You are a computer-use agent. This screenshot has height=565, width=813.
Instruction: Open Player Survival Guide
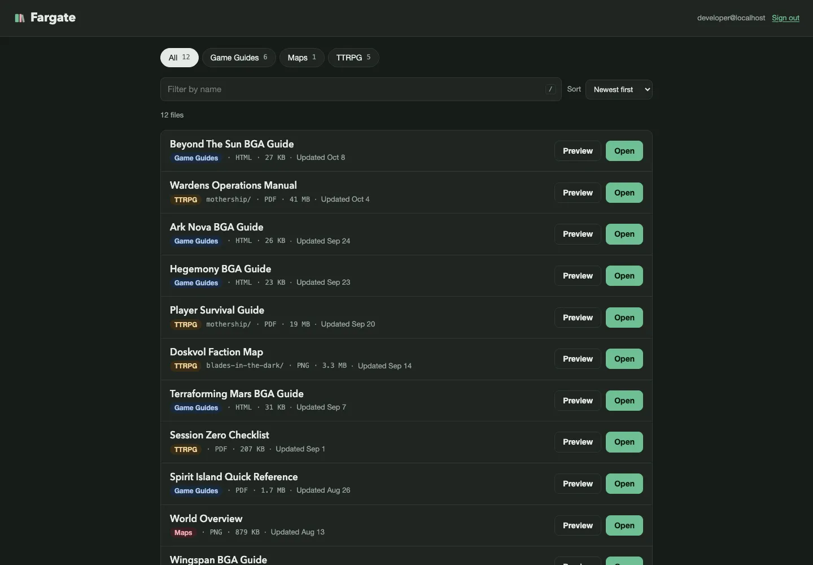624,318
